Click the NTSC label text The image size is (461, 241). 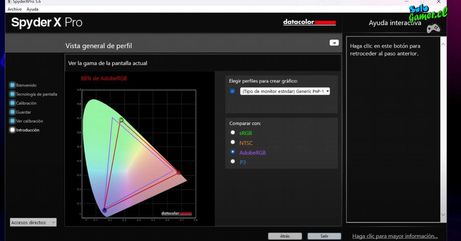pos(246,143)
